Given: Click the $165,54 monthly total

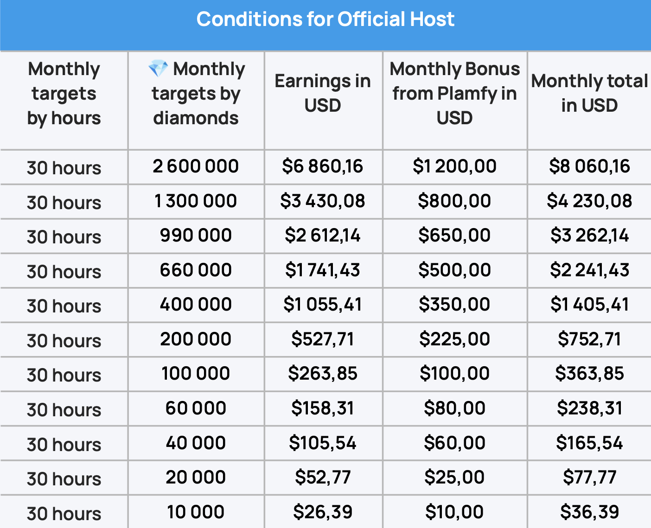Looking at the screenshot, I should pyautogui.click(x=589, y=443).
